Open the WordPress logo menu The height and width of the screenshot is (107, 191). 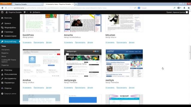tap(2, 12)
